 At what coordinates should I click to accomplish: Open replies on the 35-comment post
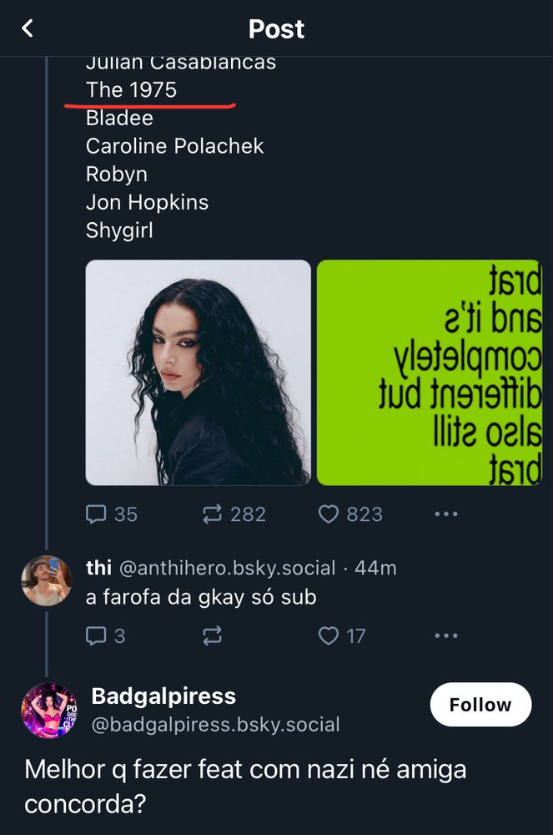[x=112, y=514]
